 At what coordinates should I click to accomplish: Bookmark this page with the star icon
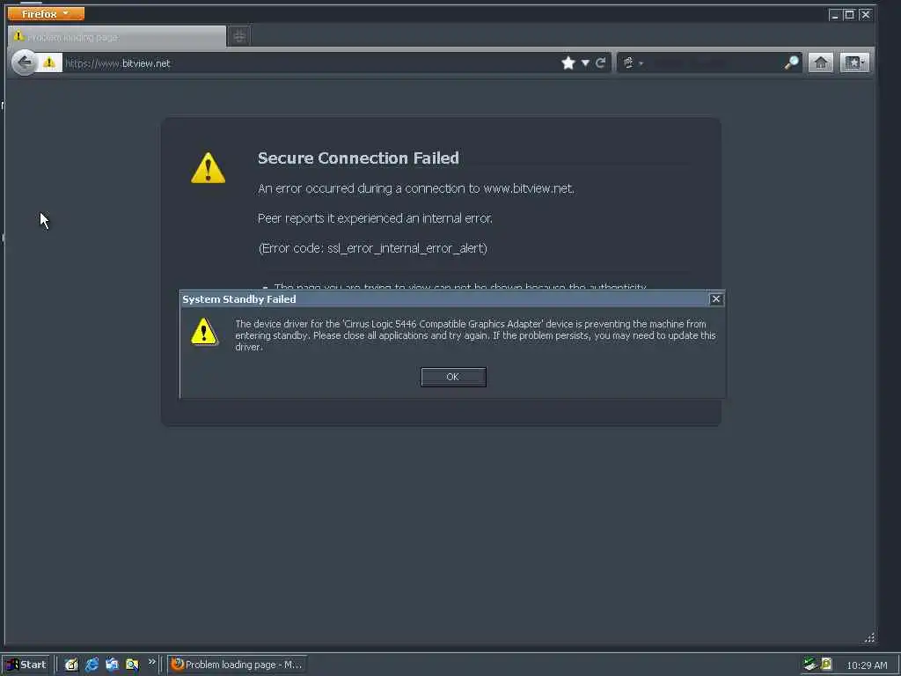[x=568, y=62]
